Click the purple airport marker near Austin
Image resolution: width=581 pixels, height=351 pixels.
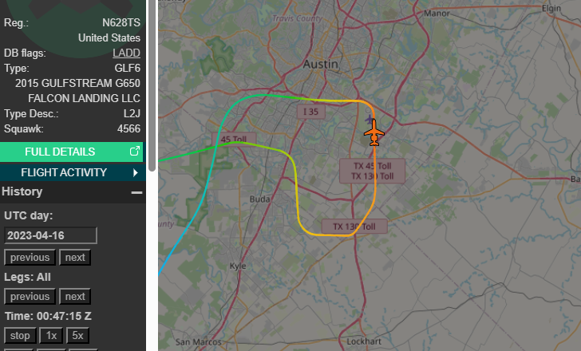click(369, 119)
